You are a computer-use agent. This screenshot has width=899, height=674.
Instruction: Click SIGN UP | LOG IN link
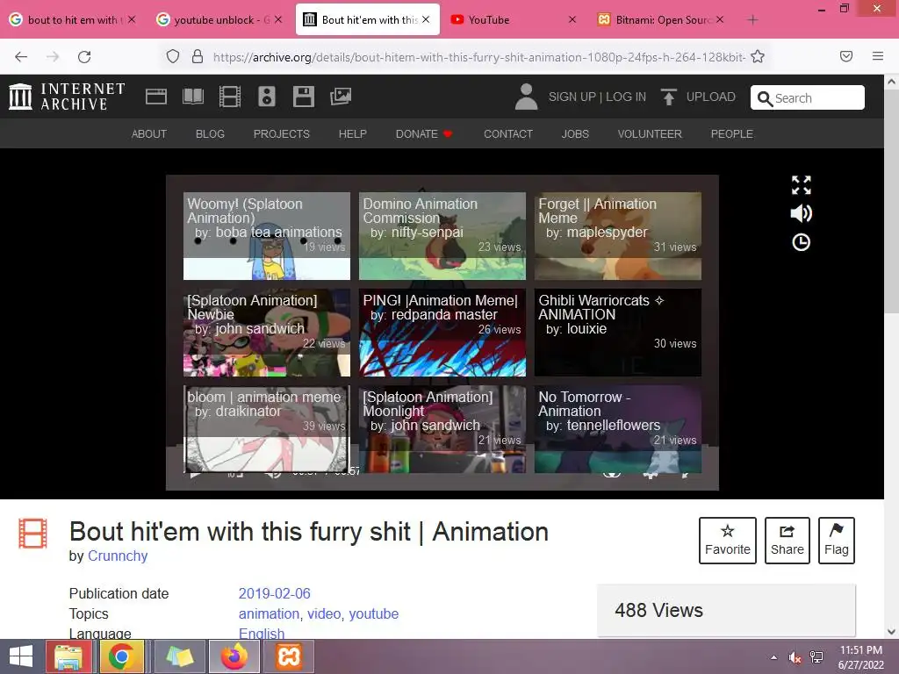[597, 97]
